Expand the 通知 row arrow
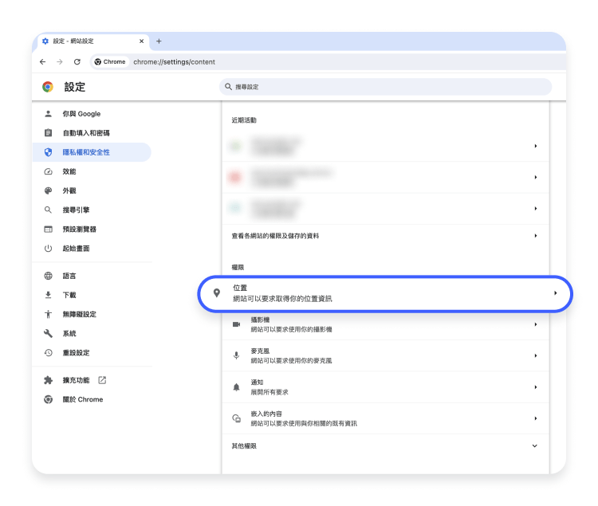 [536, 387]
